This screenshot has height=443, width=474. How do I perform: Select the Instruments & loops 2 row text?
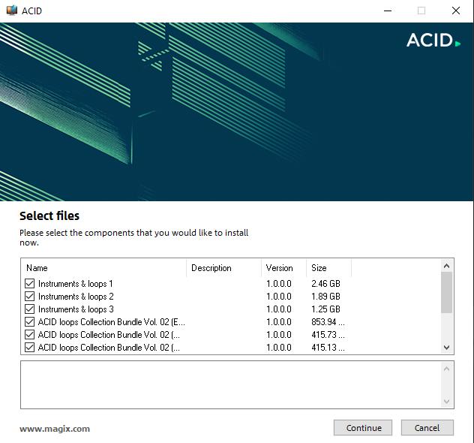point(76,297)
